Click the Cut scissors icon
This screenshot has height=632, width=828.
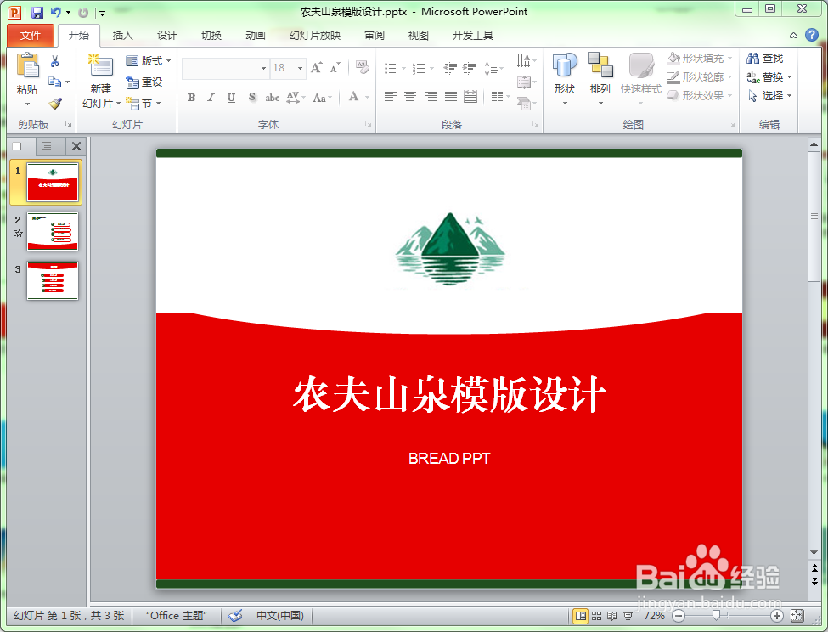pos(55,62)
